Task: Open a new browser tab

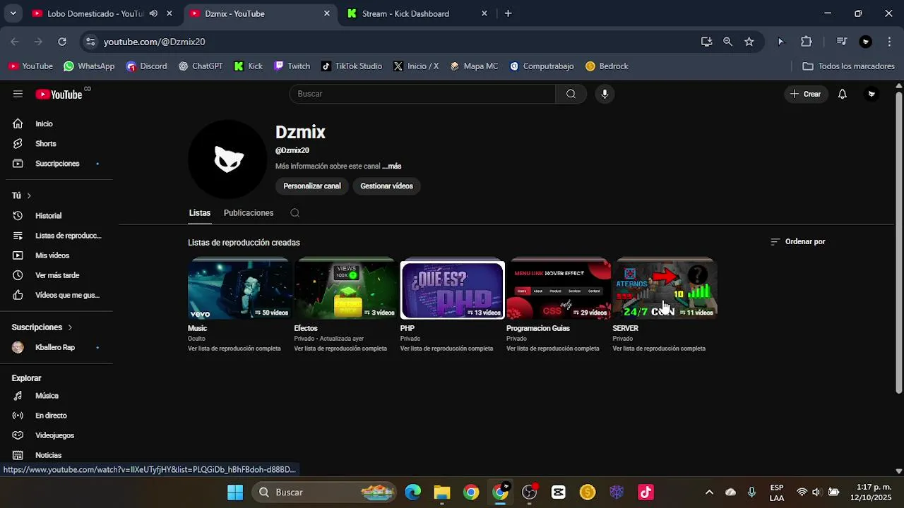Action: 508,13
